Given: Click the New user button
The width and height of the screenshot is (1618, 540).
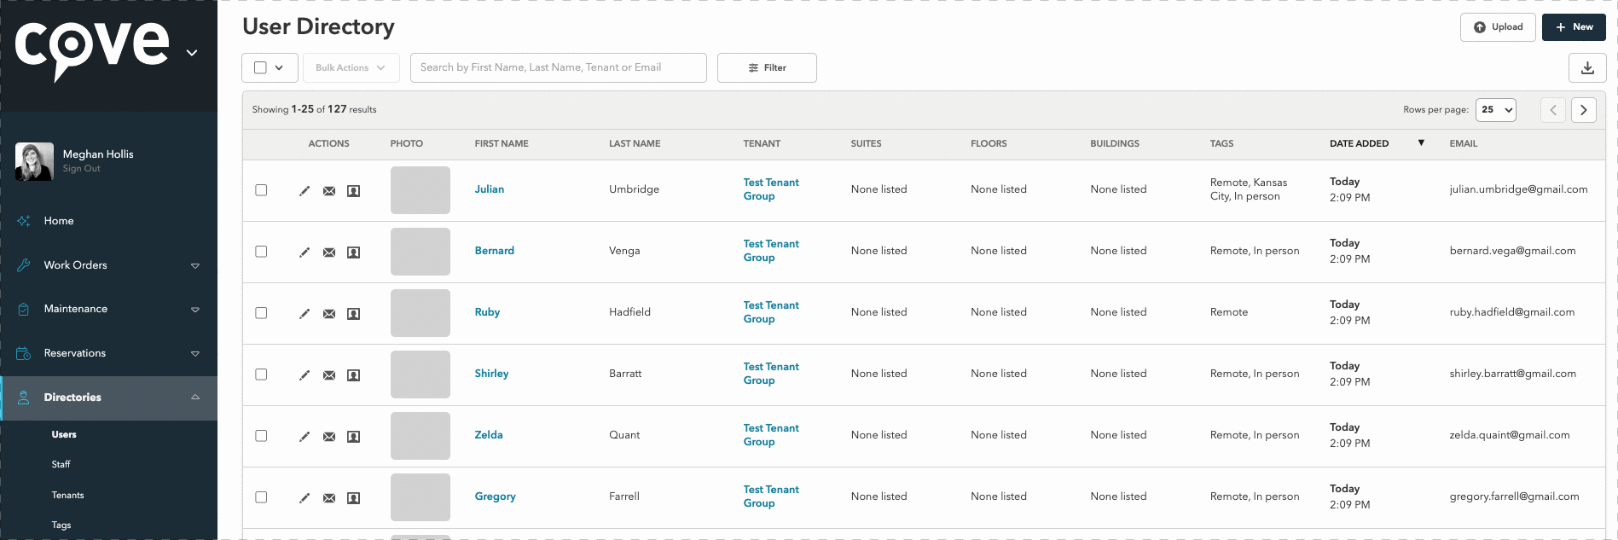Looking at the screenshot, I should click(1574, 27).
